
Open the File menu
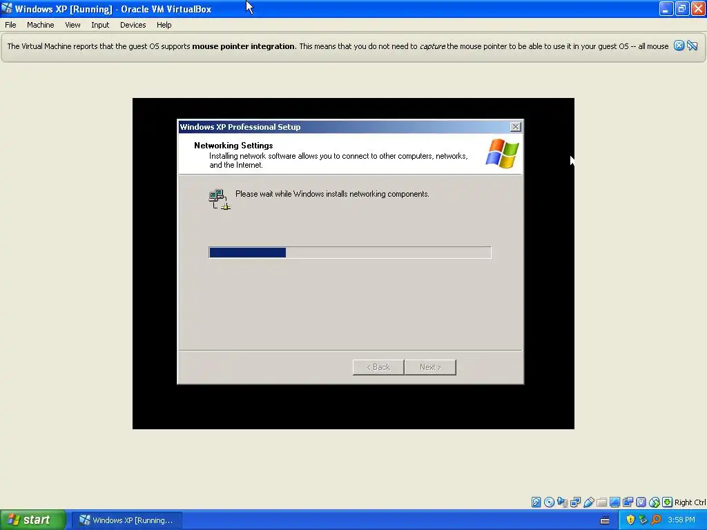10,25
